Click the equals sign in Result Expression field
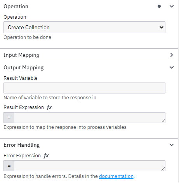 click(9, 118)
